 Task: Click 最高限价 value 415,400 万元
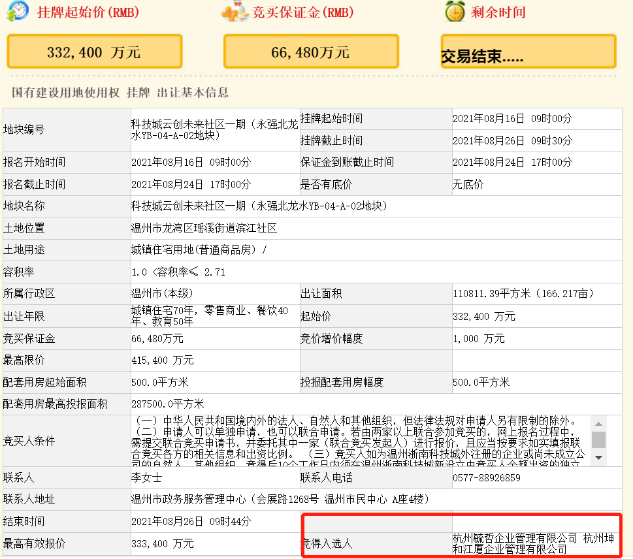pos(162,360)
